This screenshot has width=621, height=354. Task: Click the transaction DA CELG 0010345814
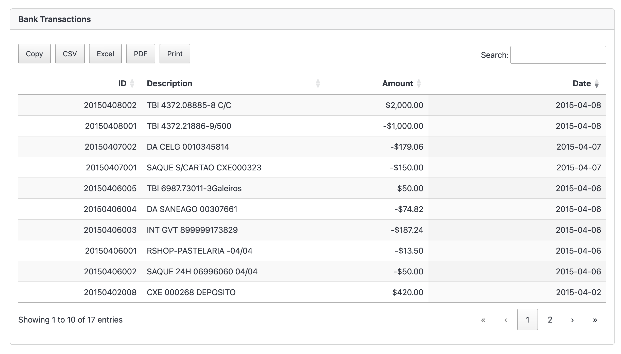pos(188,147)
